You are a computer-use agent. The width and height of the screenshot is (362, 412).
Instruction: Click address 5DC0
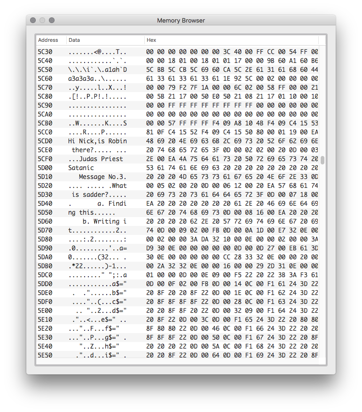coord(45,275)
